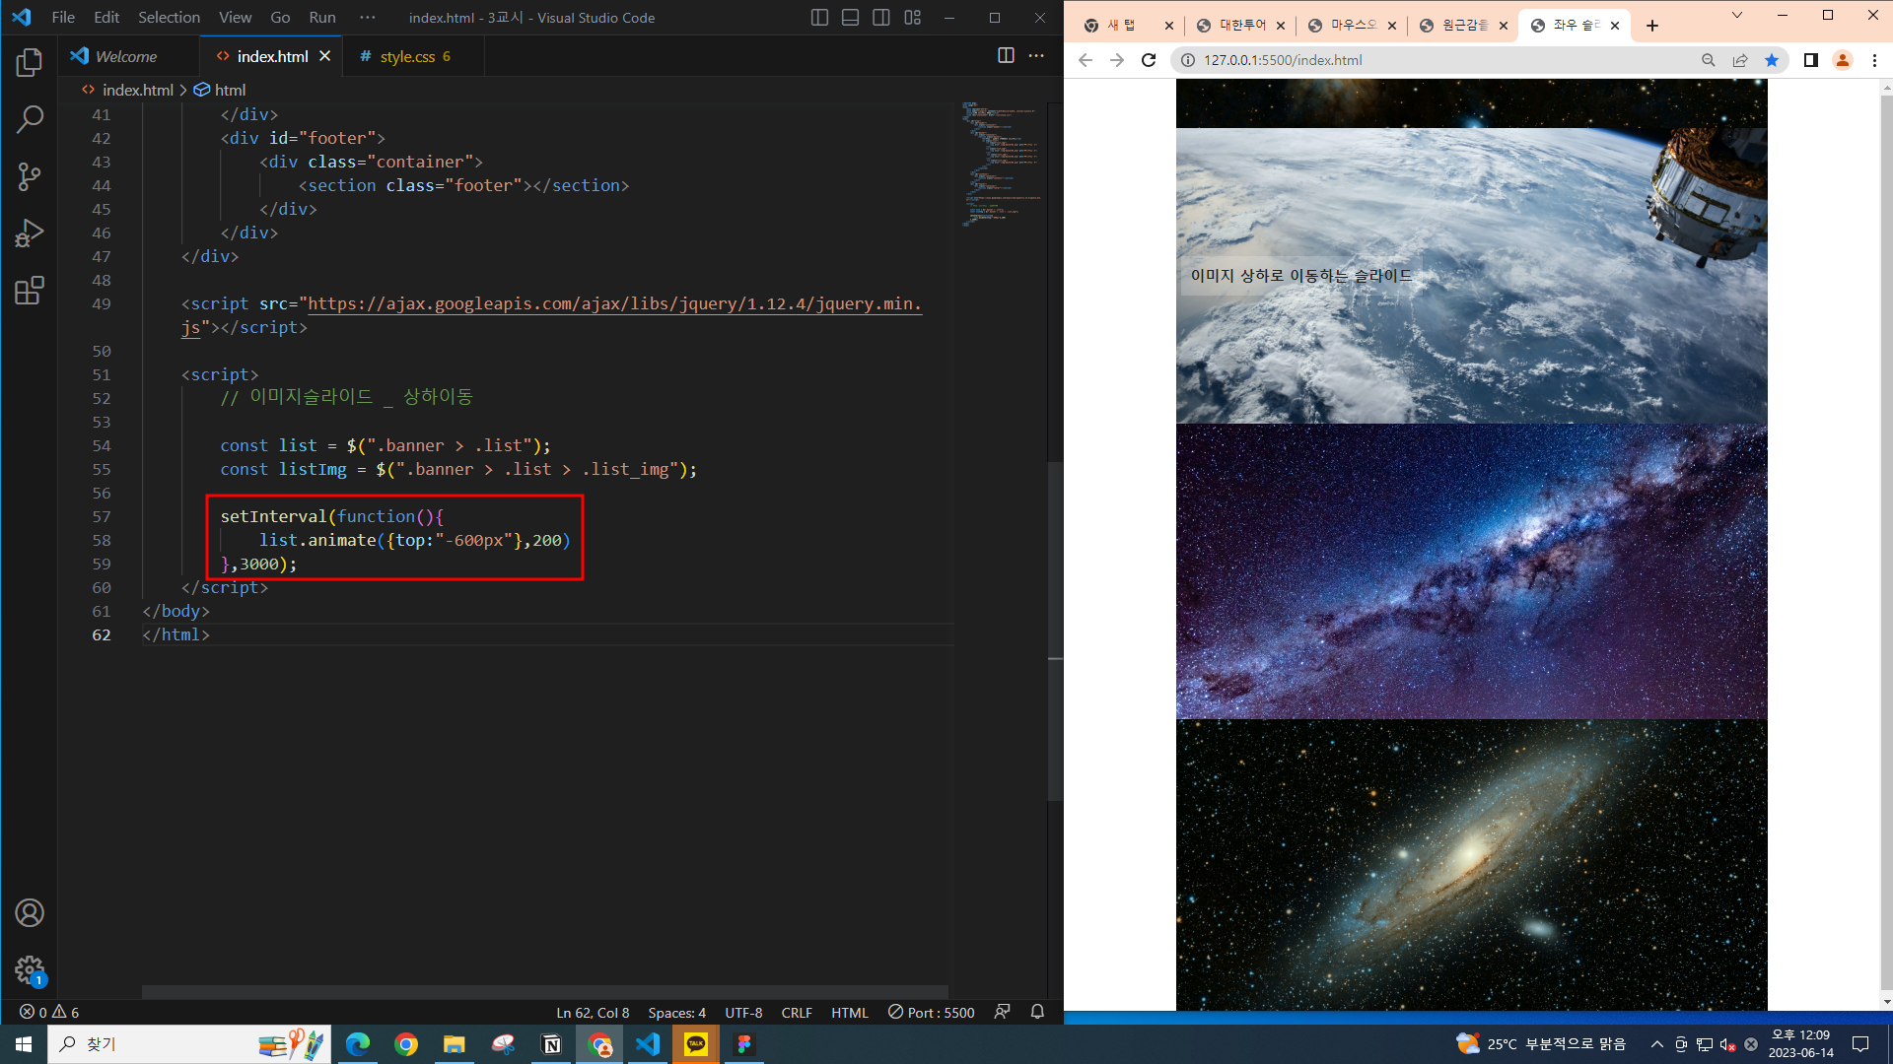This screenshot has width=1893, height=1064.
Task: Switch to the style.css tab
Action: point(407,57)
